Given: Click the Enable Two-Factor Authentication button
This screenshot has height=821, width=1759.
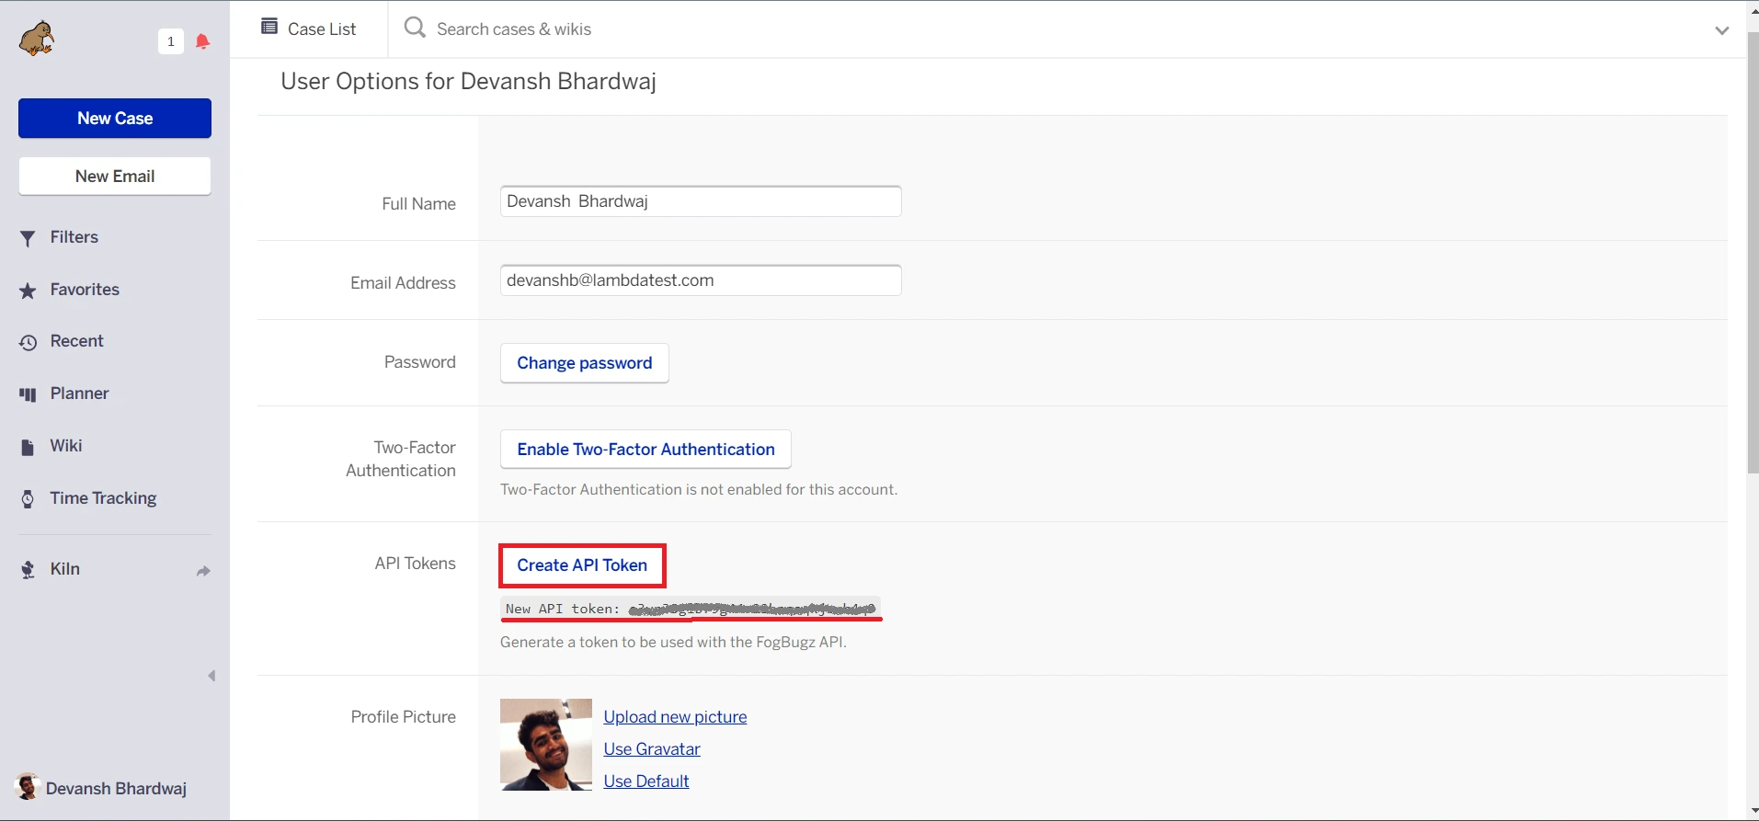Looking at the screenshot, I should click(645, 450).
